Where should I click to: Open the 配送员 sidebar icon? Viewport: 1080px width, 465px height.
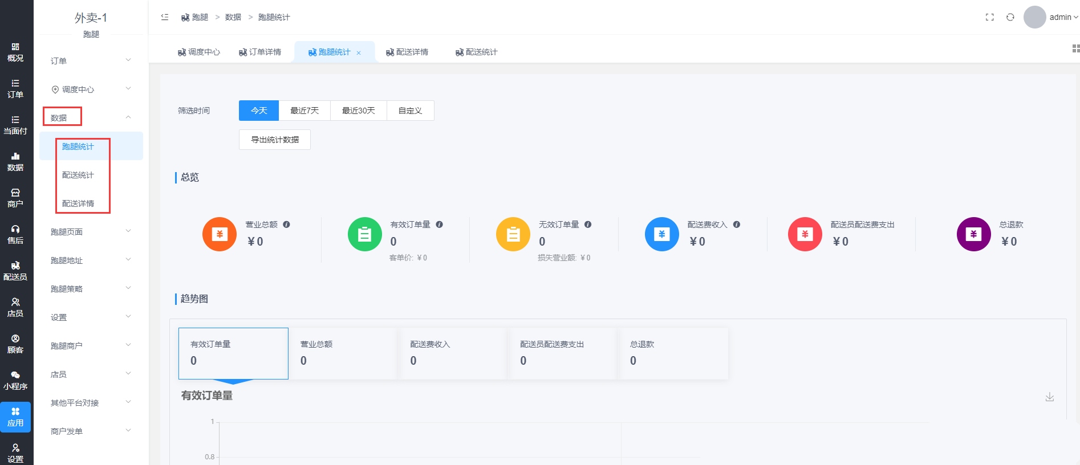pos(15,271)
